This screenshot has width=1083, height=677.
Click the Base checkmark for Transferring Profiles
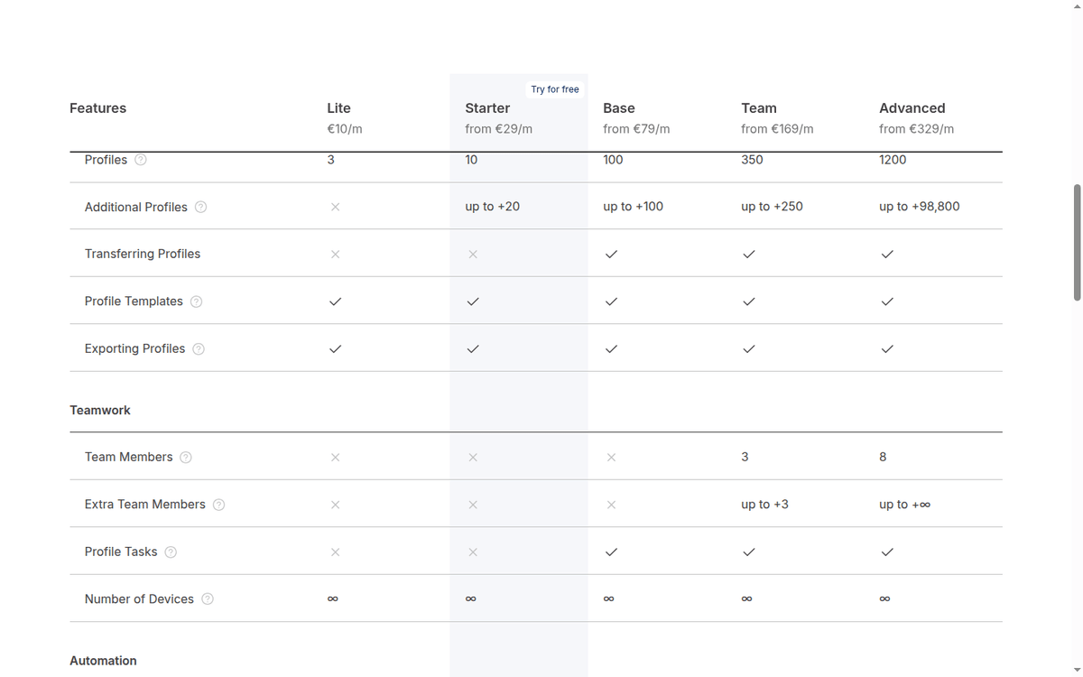coord(611,255)
